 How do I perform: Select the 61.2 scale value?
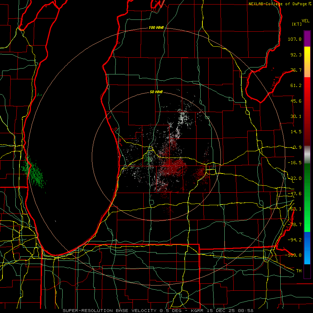[x=296, y=86]
